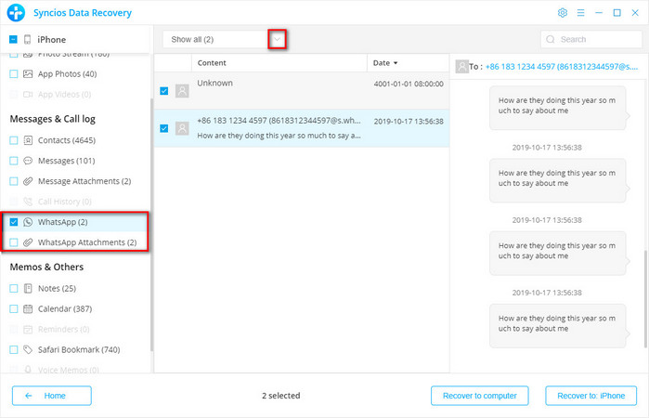Open the Messages (101) category

(66, 161)
